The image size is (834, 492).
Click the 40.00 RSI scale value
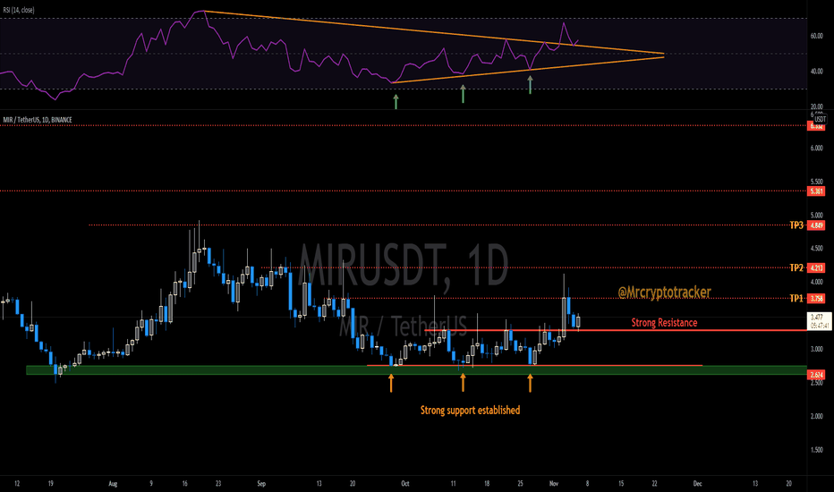tap(816, 72)
